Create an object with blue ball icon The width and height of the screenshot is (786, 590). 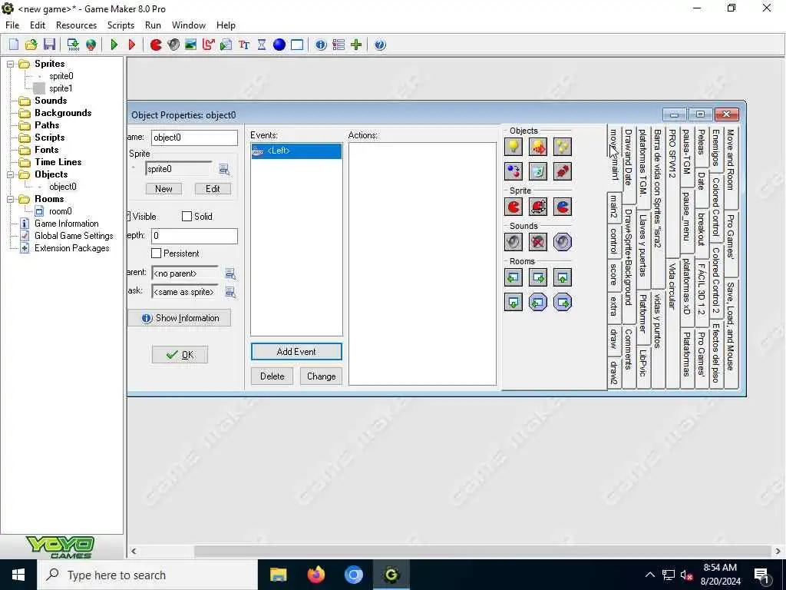279,45
